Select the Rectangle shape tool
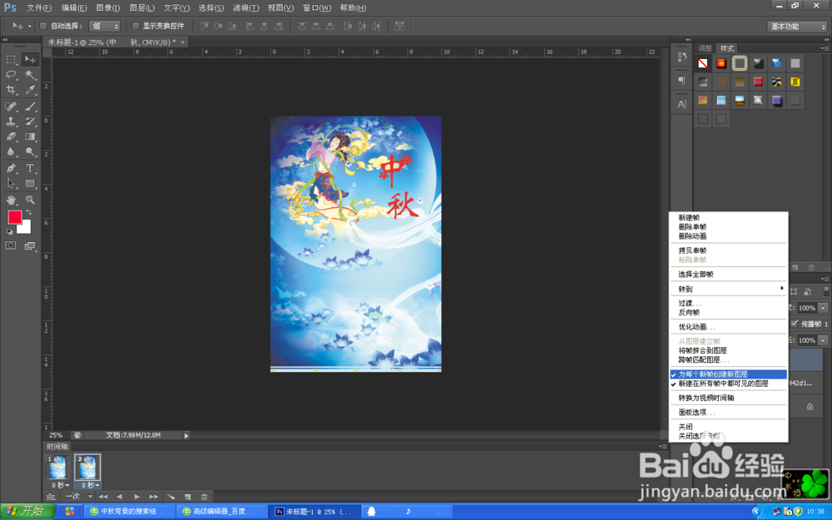 (x=30, y=184)
